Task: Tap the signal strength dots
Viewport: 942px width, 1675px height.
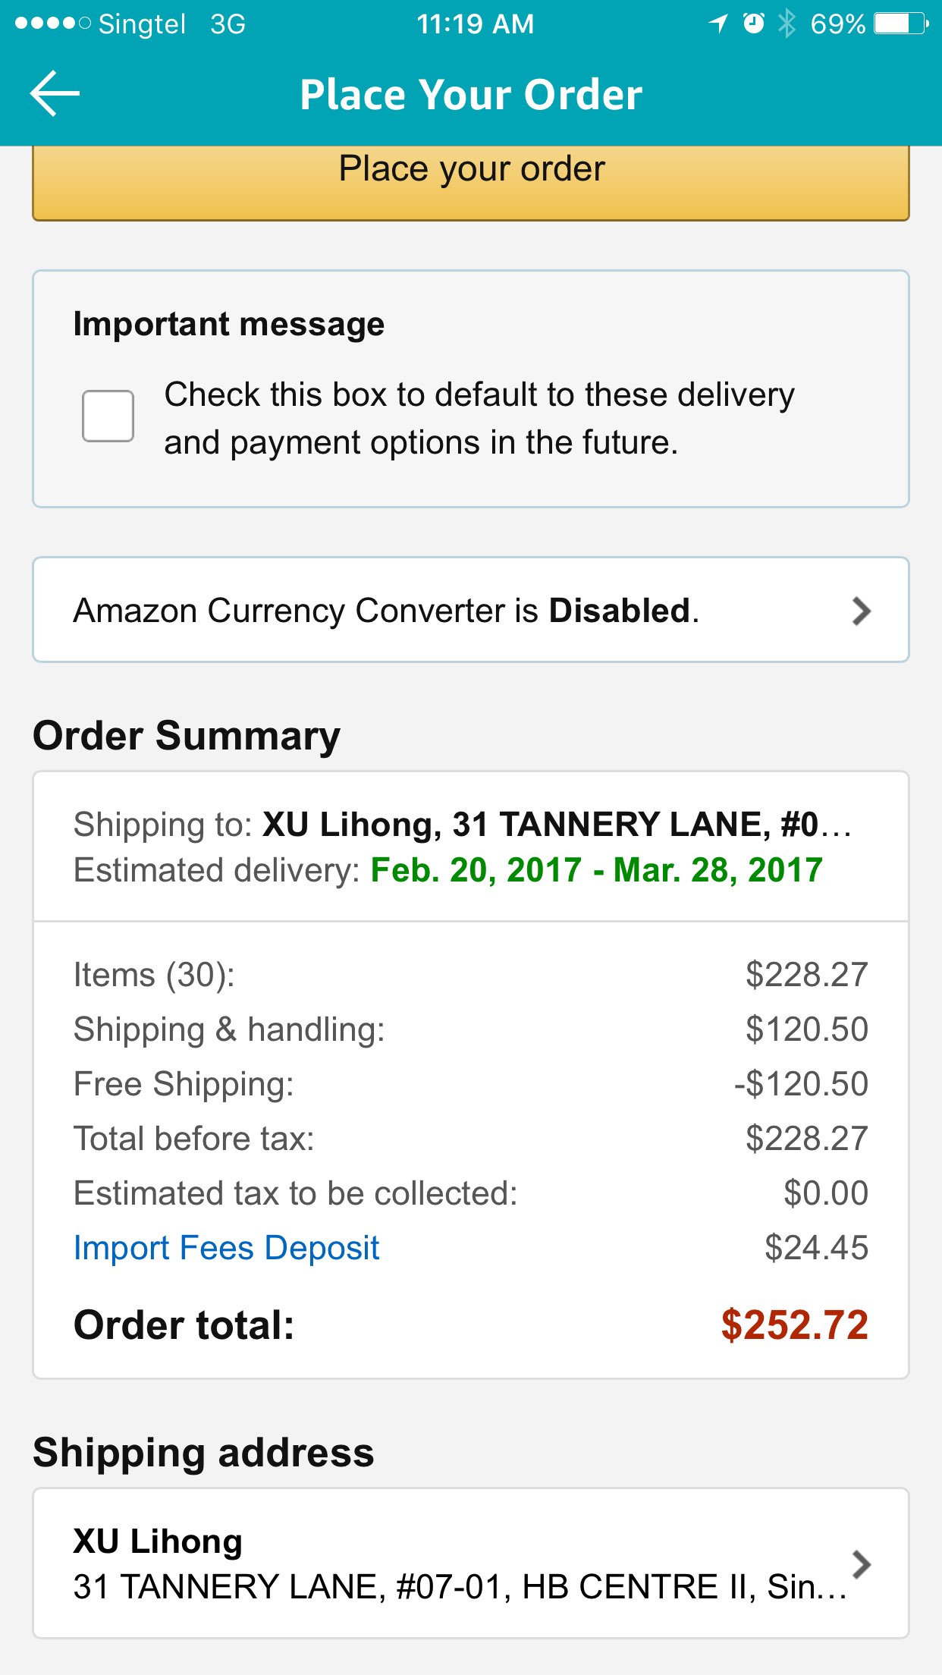Action: click(52, 24)
